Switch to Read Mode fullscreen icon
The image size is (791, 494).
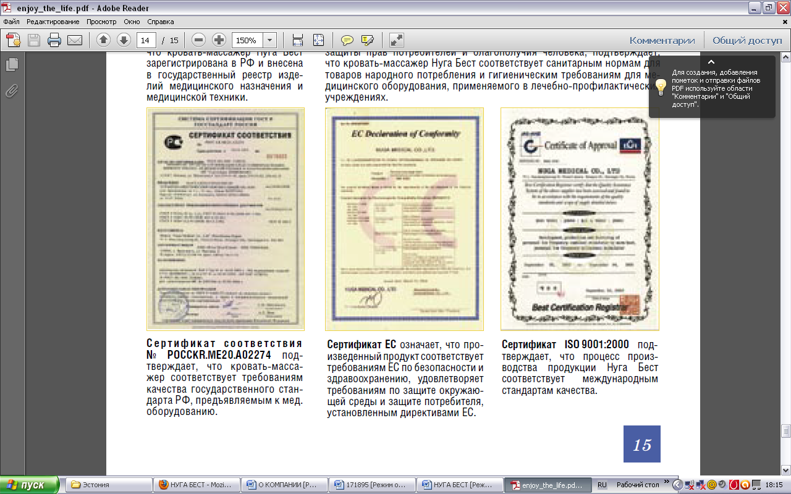(397, 41)
